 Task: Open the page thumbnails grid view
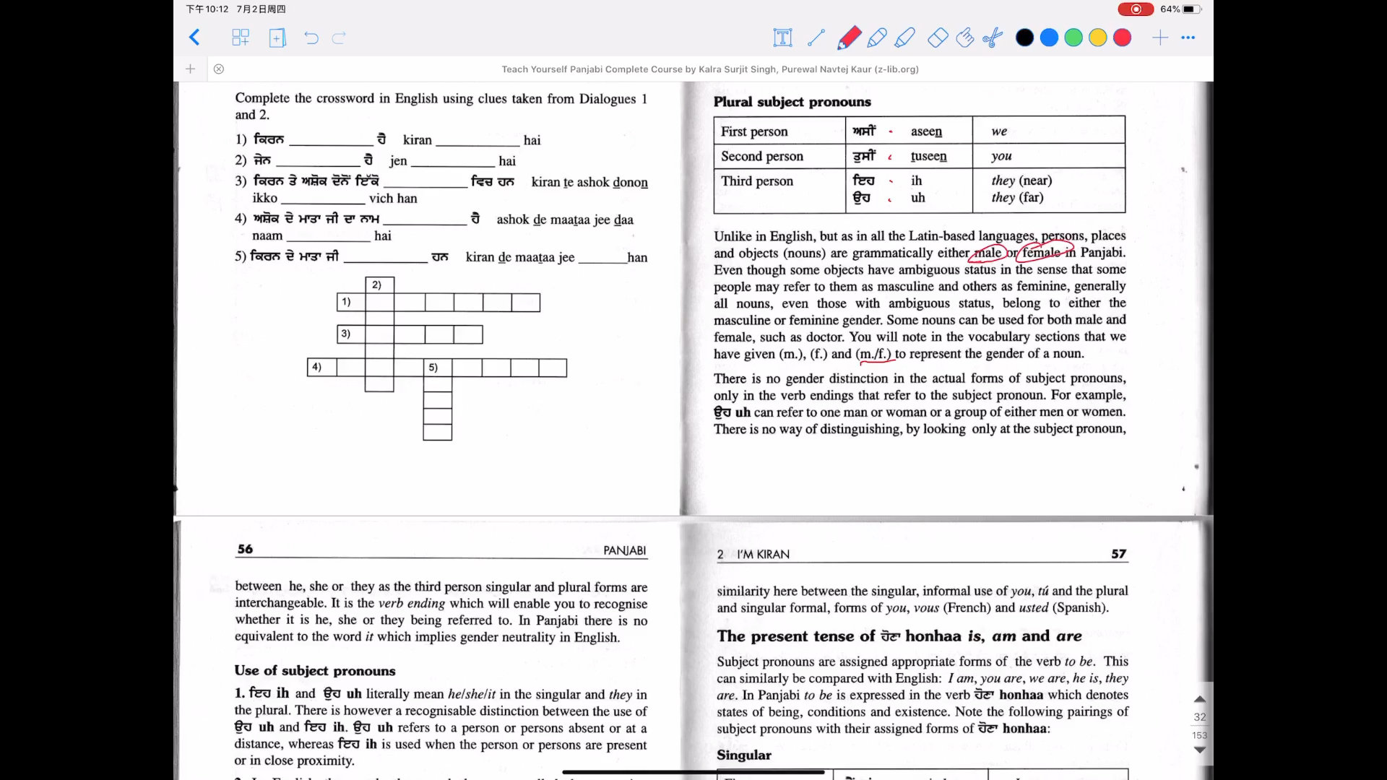(241, 38)
